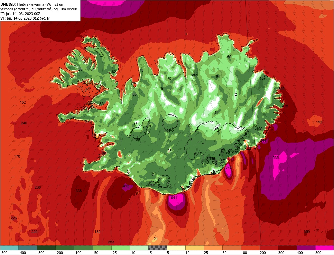Click the orange 25 to 50 legend swatch
Viewport: 334px width, 255px height.
click(213, 248)
